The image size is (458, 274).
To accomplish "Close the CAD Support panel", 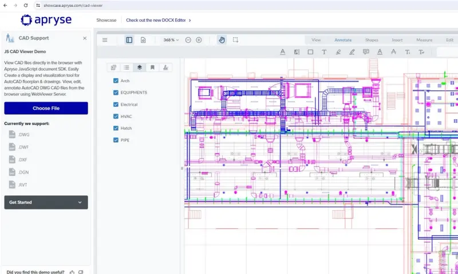I will tap(85, 38).
